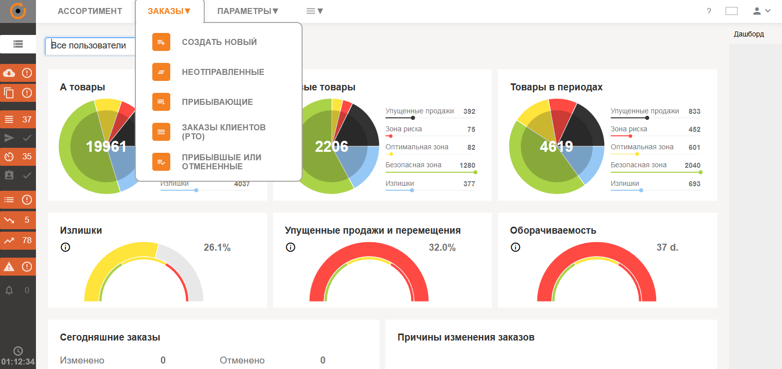
Task: Click the Все пользователи input field
Action: tap(90, 46)
